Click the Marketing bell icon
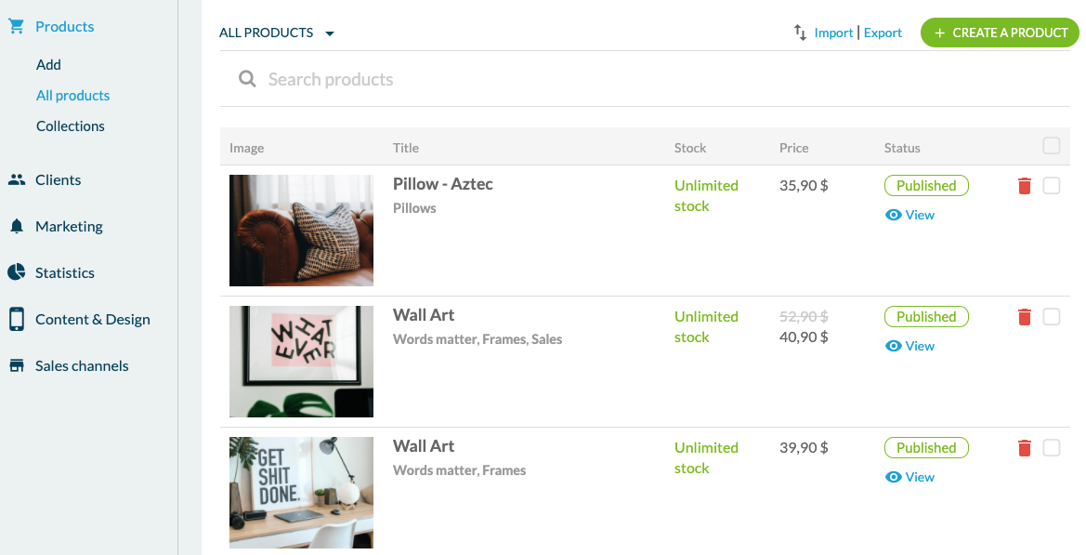The height and width of the screenshot is (555, 1086). pyautogui.click(x=16, y=227)
